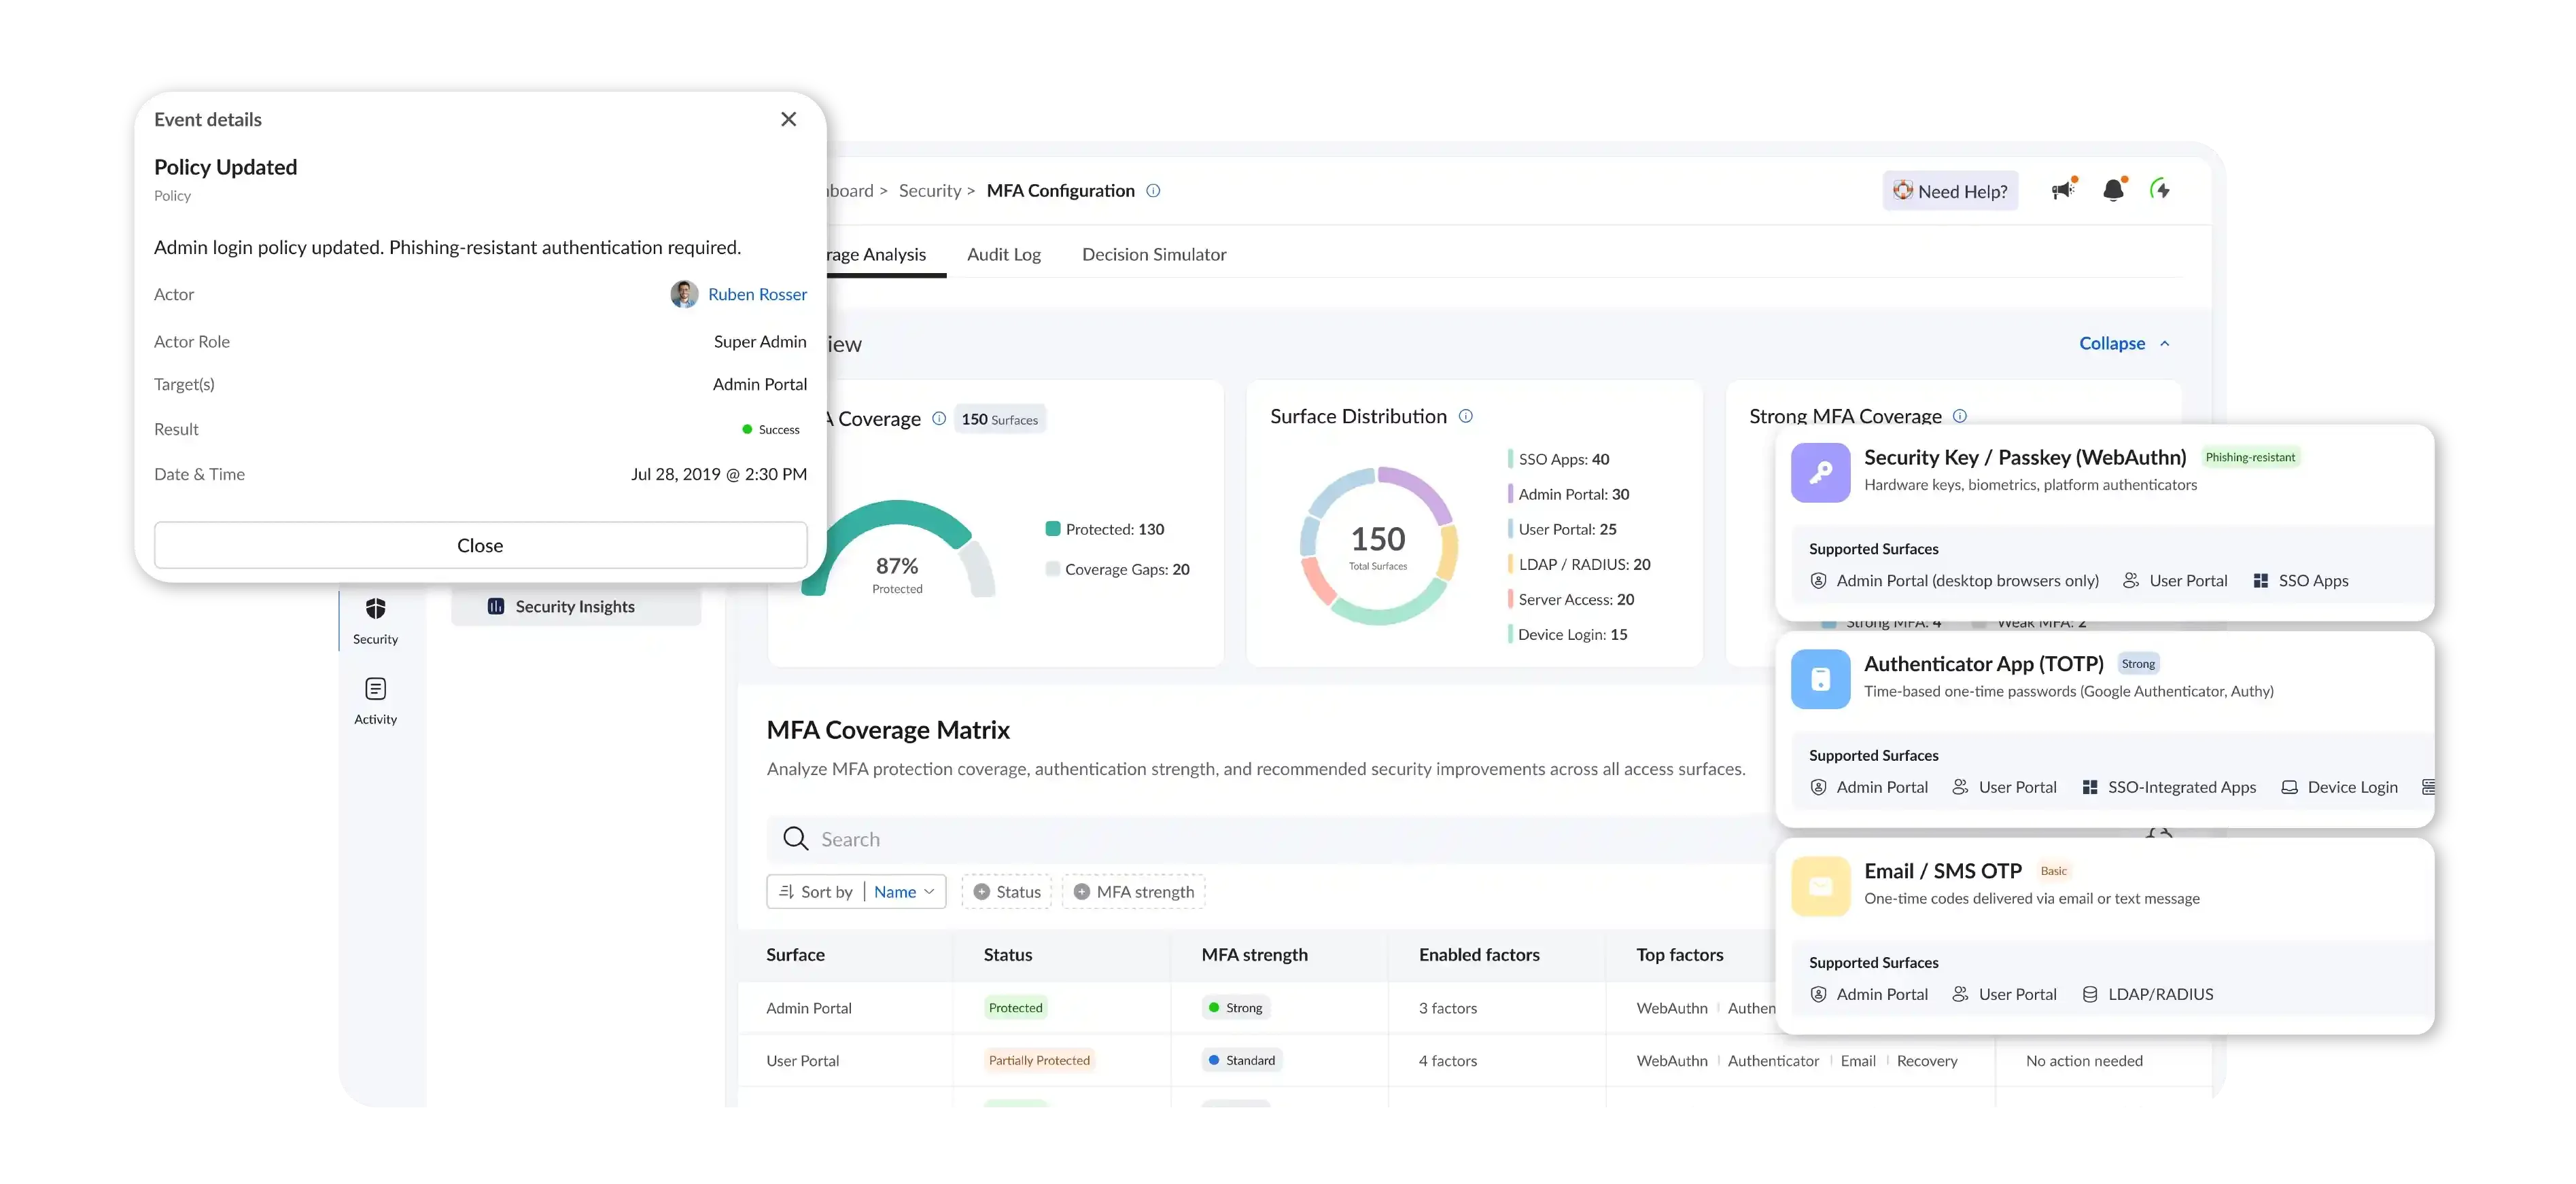Image resolution: width=2576 pixels, height=1184 pixels.
Task: Click info icon beside Surface Distribution
Action: click(x=1465, y=416)
